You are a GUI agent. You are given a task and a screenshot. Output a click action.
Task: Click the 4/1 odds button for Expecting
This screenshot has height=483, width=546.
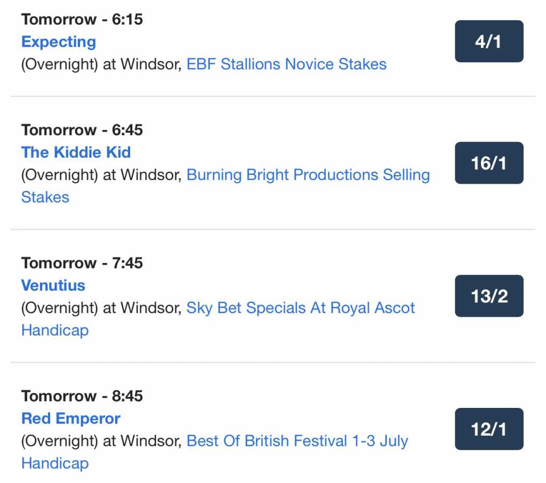click(x=488, y=42)
